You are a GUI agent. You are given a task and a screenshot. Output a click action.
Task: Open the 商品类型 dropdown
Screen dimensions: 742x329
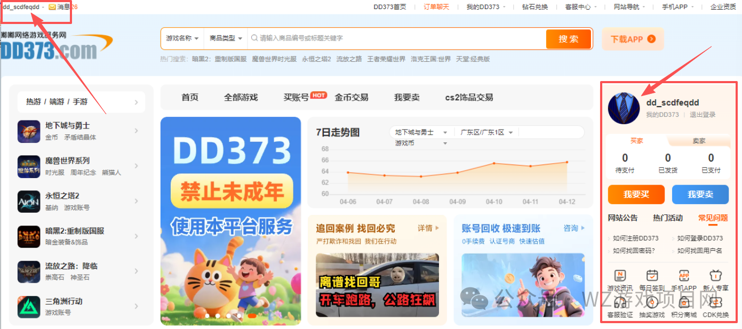pos(226,39)
